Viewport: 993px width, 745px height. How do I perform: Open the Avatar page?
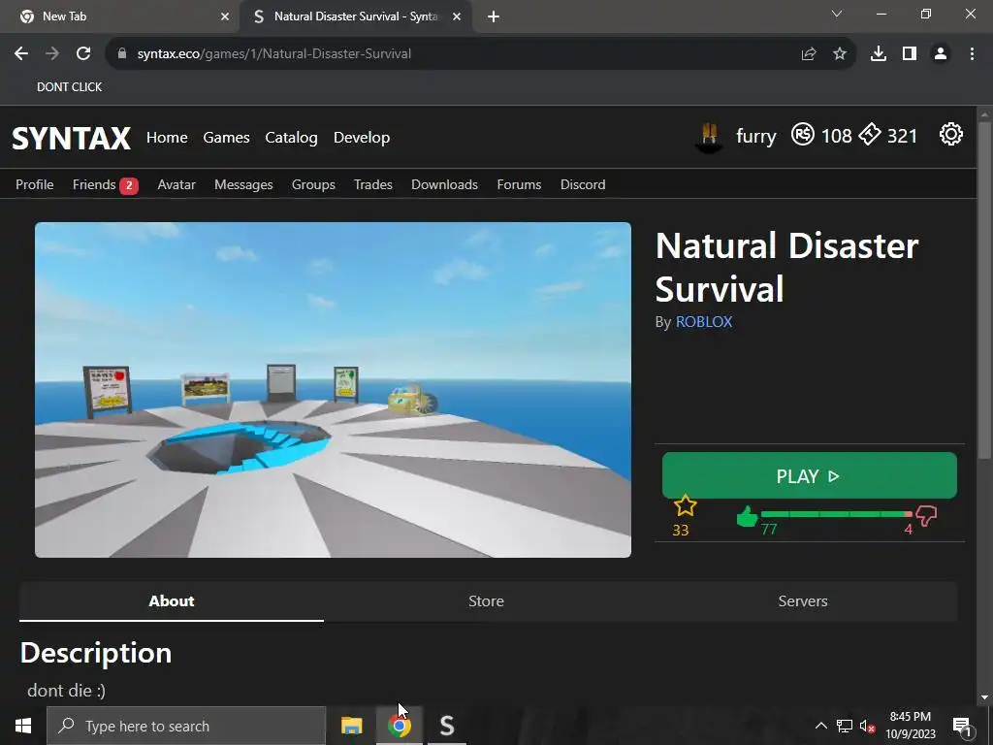tap(176, 184)
